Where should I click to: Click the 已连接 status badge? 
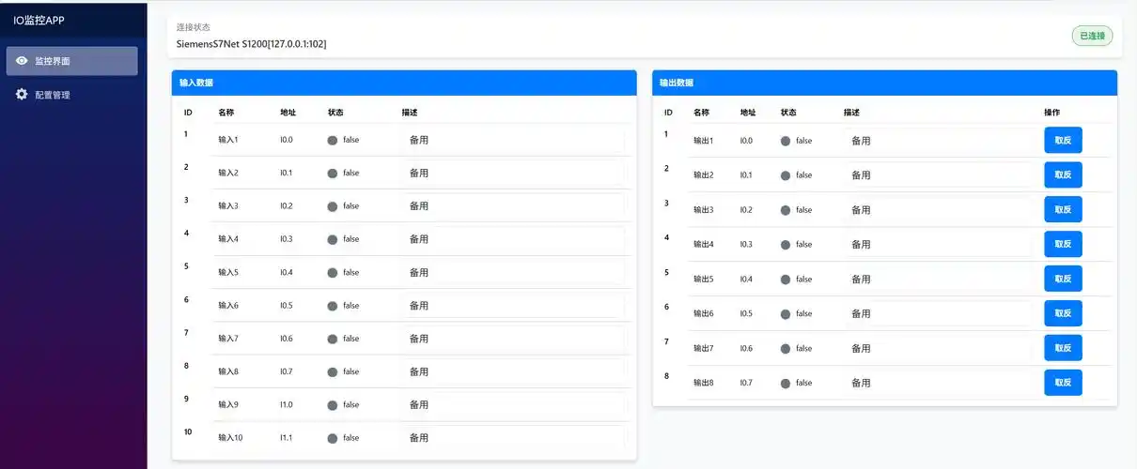click(1092, 36)
